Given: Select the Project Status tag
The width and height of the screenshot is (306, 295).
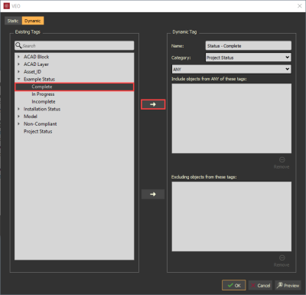Looking at the screenshot, I should [37, 131].
